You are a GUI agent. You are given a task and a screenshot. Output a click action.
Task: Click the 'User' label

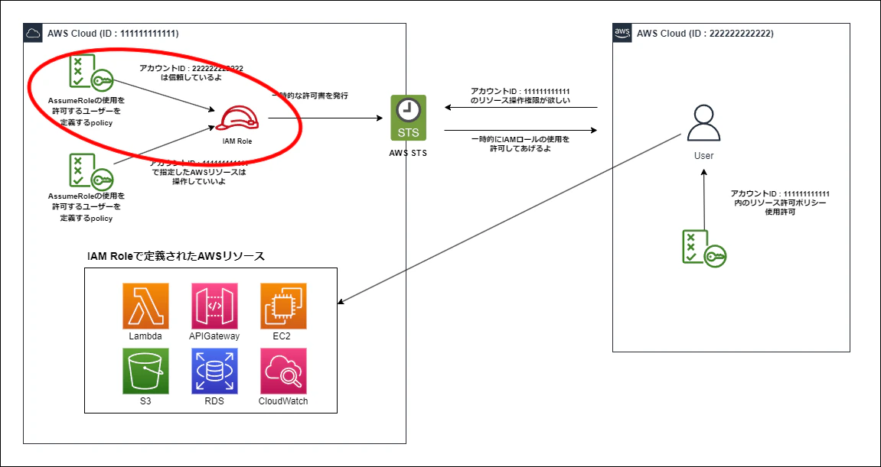point(704,155)
